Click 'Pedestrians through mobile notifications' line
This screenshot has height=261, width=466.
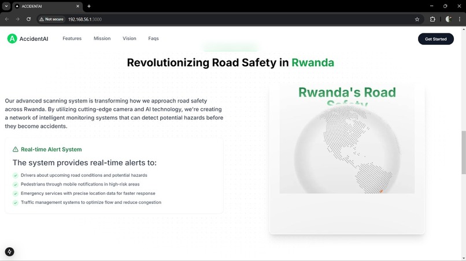coord(80,184)
